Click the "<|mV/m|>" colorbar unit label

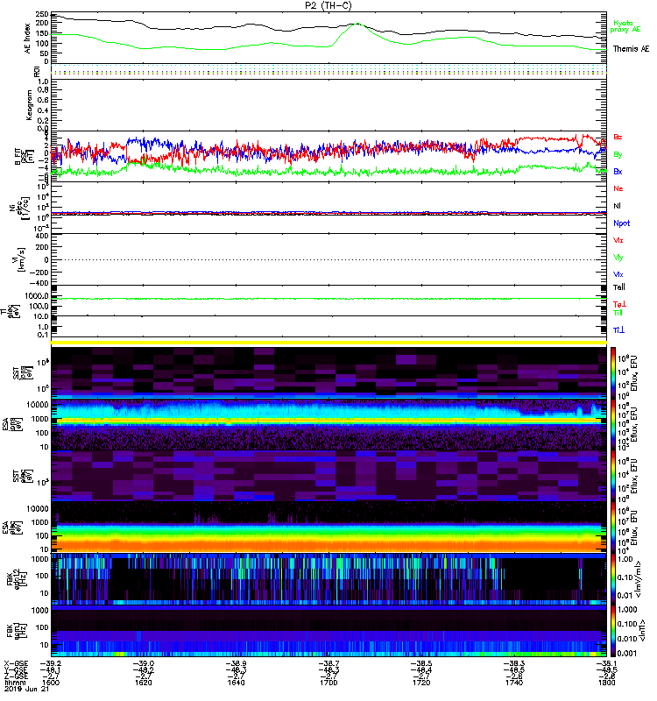640,580
